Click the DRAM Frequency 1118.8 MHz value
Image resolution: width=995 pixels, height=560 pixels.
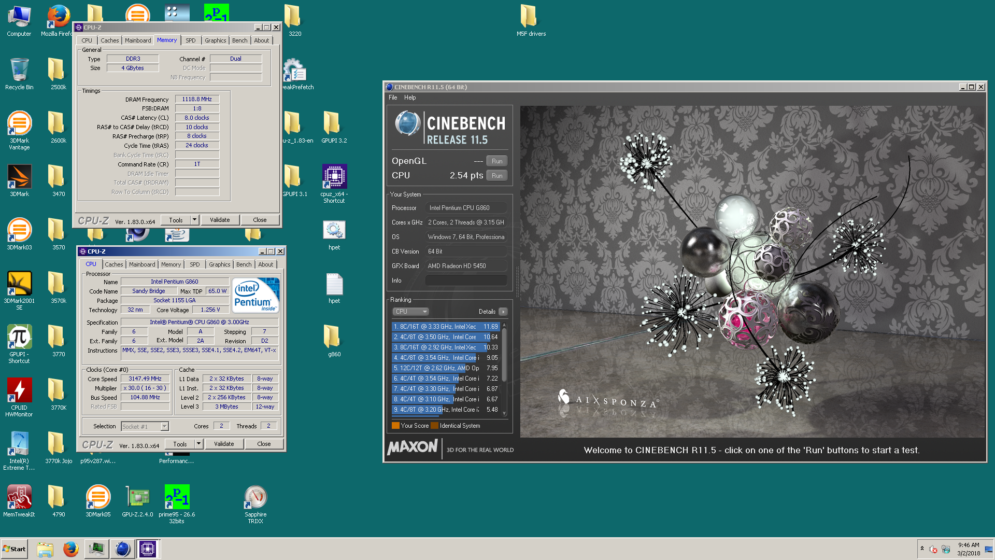tap(197, 99)
